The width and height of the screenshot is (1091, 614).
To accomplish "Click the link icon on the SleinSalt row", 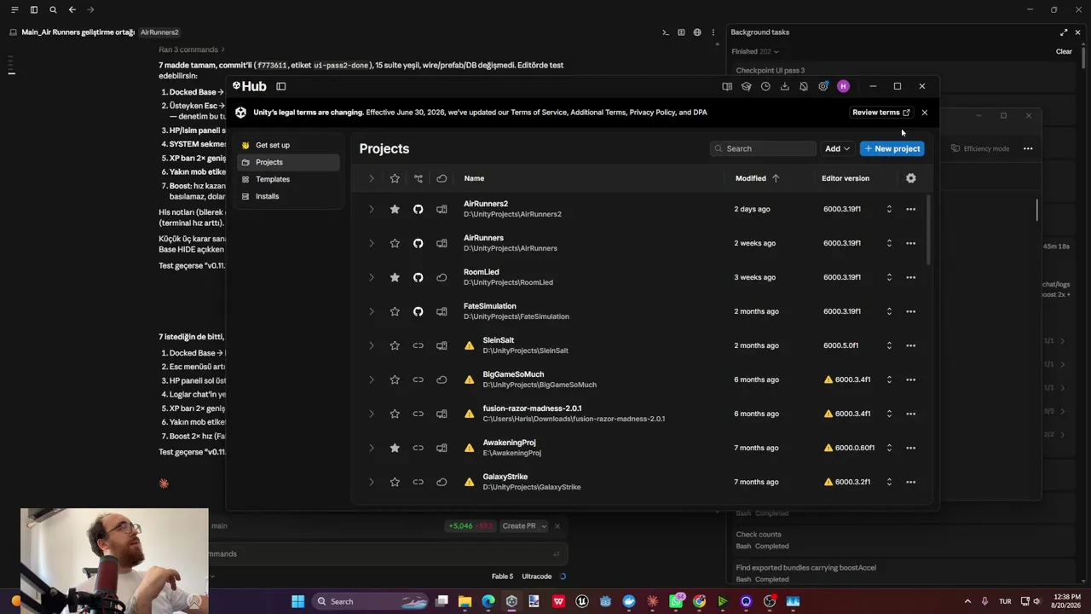I will click(419, 345).
